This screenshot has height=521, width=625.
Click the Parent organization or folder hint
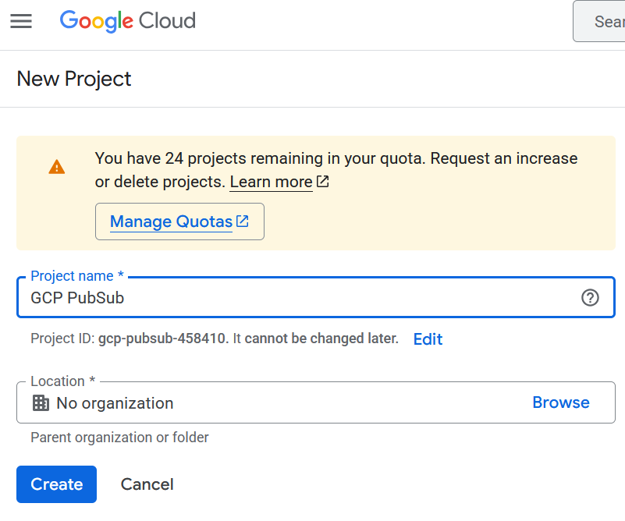tap(119, 438)
